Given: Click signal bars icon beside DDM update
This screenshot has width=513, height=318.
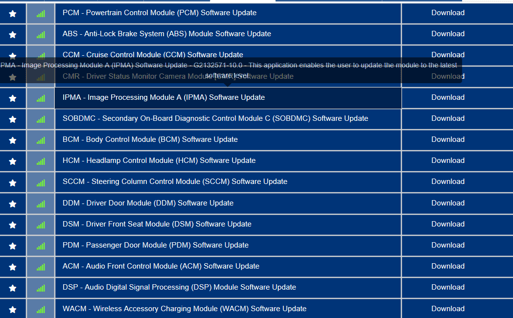Looking at the screenshot, I should (x=41, y=204).
